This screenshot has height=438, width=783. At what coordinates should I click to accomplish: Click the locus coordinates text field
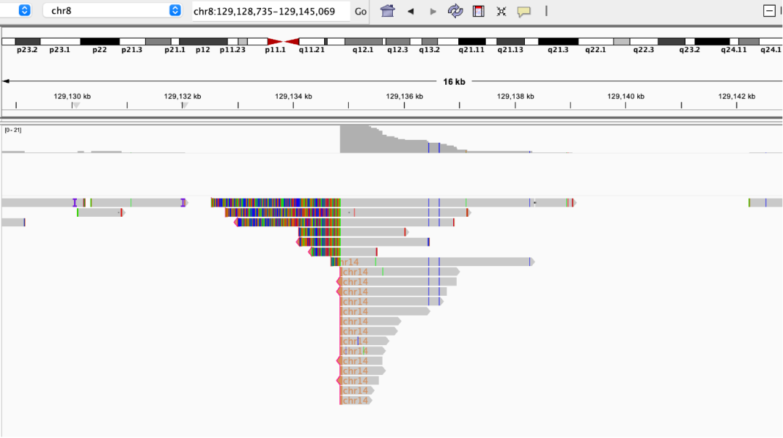tap(270, 12)
